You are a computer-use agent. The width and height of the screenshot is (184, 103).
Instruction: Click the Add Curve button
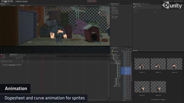12,65
